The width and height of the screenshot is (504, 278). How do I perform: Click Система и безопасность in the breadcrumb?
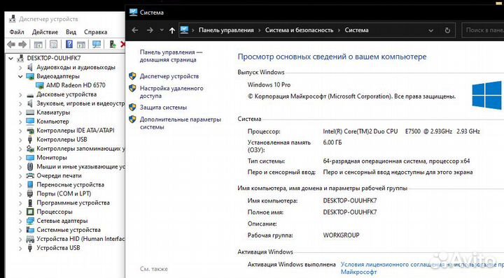(300, 30)
